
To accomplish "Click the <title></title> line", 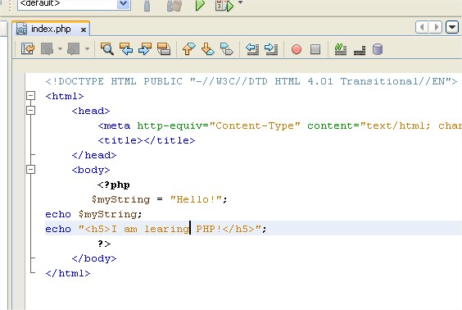I will (147, 140).
